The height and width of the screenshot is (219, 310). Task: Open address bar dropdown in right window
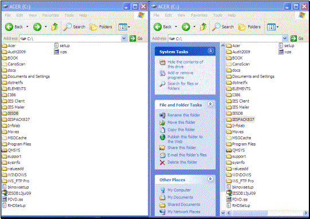(285, 38)
